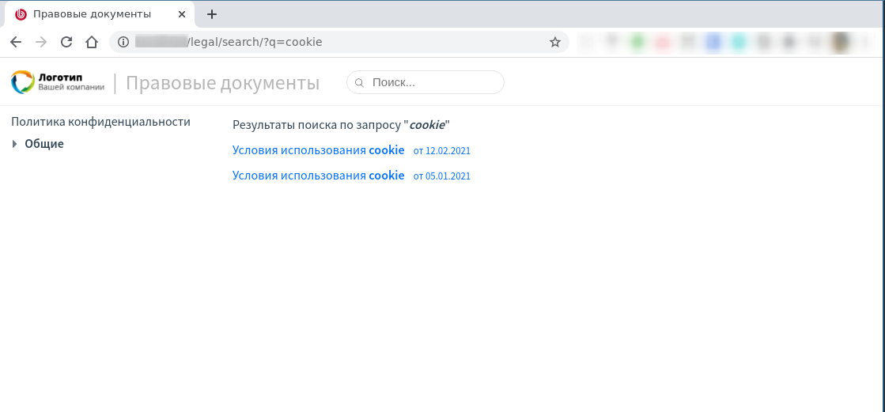Click the magnifier icon in the search box
This screenshot has height=412, width=885.
pos(360,83)
